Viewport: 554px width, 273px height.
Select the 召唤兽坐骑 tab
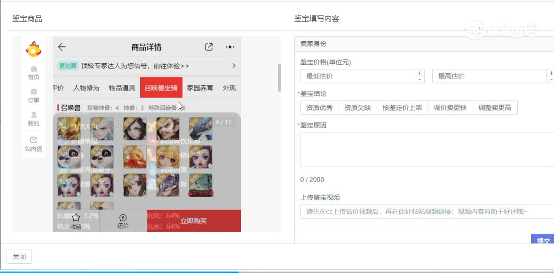click(161, 87)
